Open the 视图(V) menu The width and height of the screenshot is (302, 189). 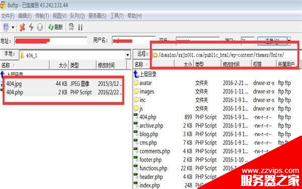[59, 16]
